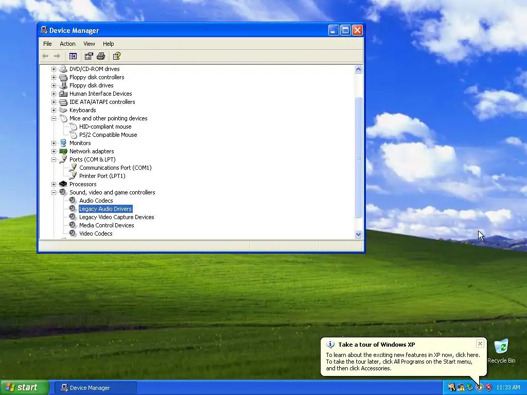The width and height of the screenshot is (527, 395).
Task: Minimize the Device Manager window
Action: [333, 30]
